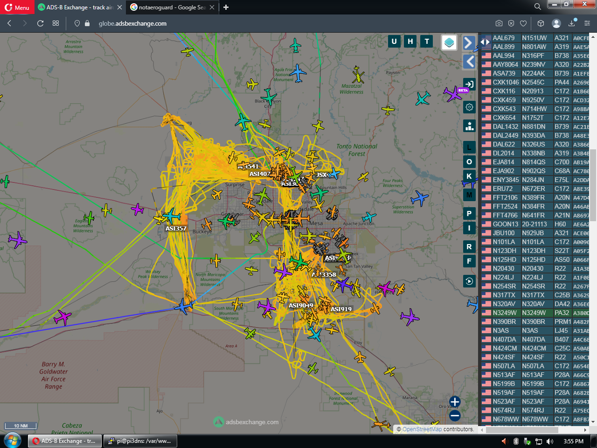Toggle the K map button
The image size is (597, 448).
pyautogui.click(x=469, y=176)
